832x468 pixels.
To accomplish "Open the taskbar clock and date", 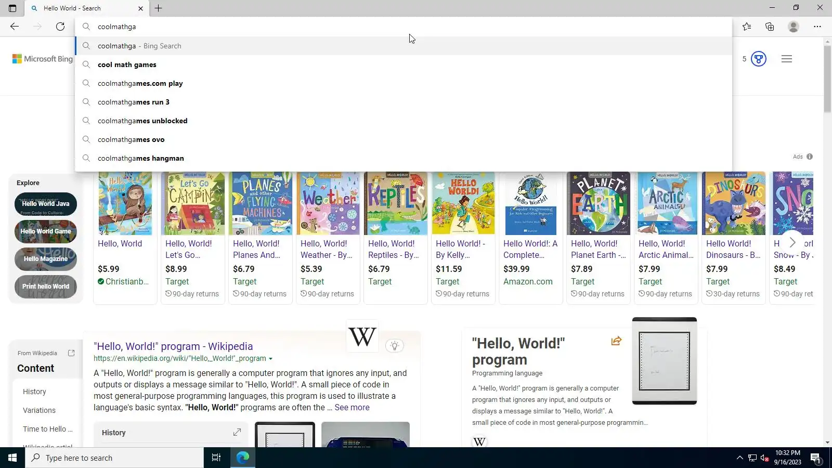I will tap(787, 458).
